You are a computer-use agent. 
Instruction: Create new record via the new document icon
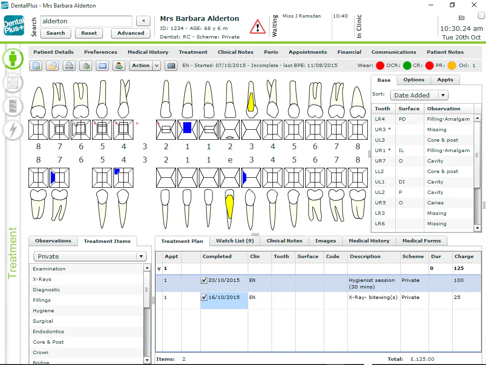36,66
